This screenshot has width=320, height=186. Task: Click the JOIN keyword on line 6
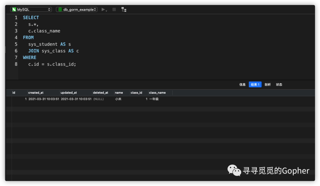point(33,51)
